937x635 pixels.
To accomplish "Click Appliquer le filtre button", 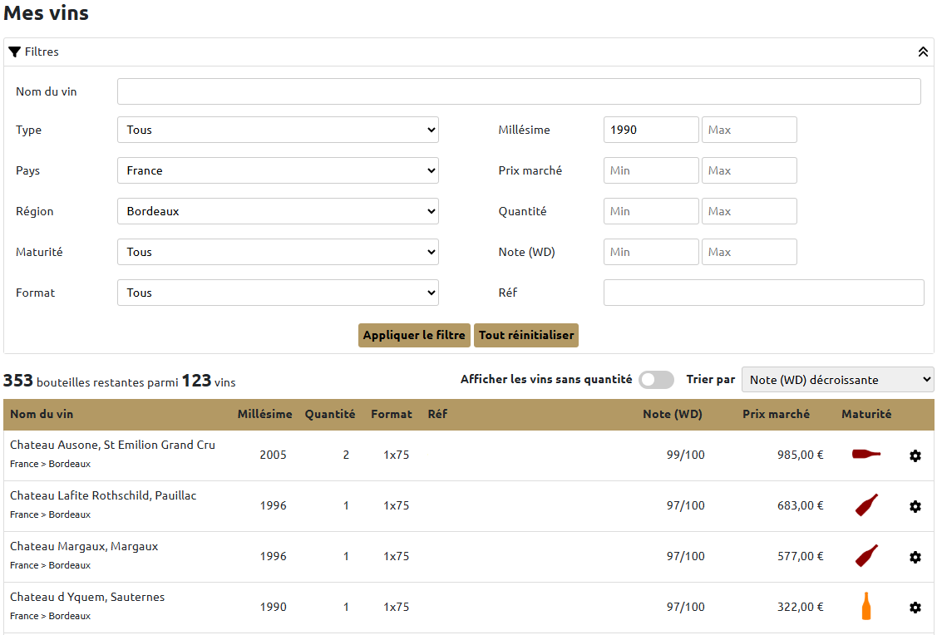I will (414, 335).
